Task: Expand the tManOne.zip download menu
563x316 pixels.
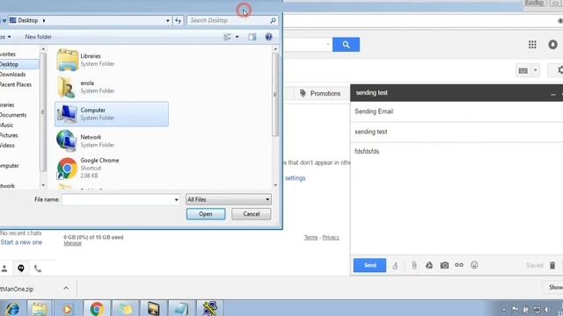Action: (x=66, y=289)
